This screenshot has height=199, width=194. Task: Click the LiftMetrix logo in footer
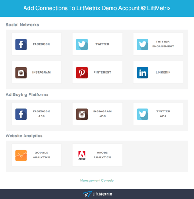[x=97, y=194]
